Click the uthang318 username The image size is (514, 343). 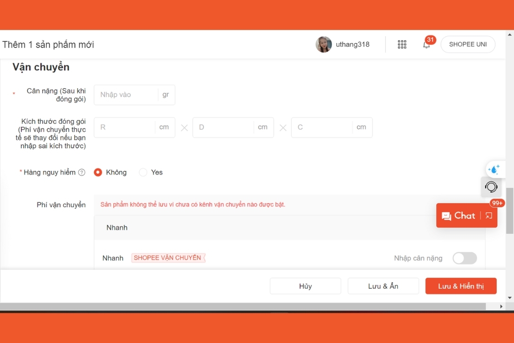(x=352, y=44)
